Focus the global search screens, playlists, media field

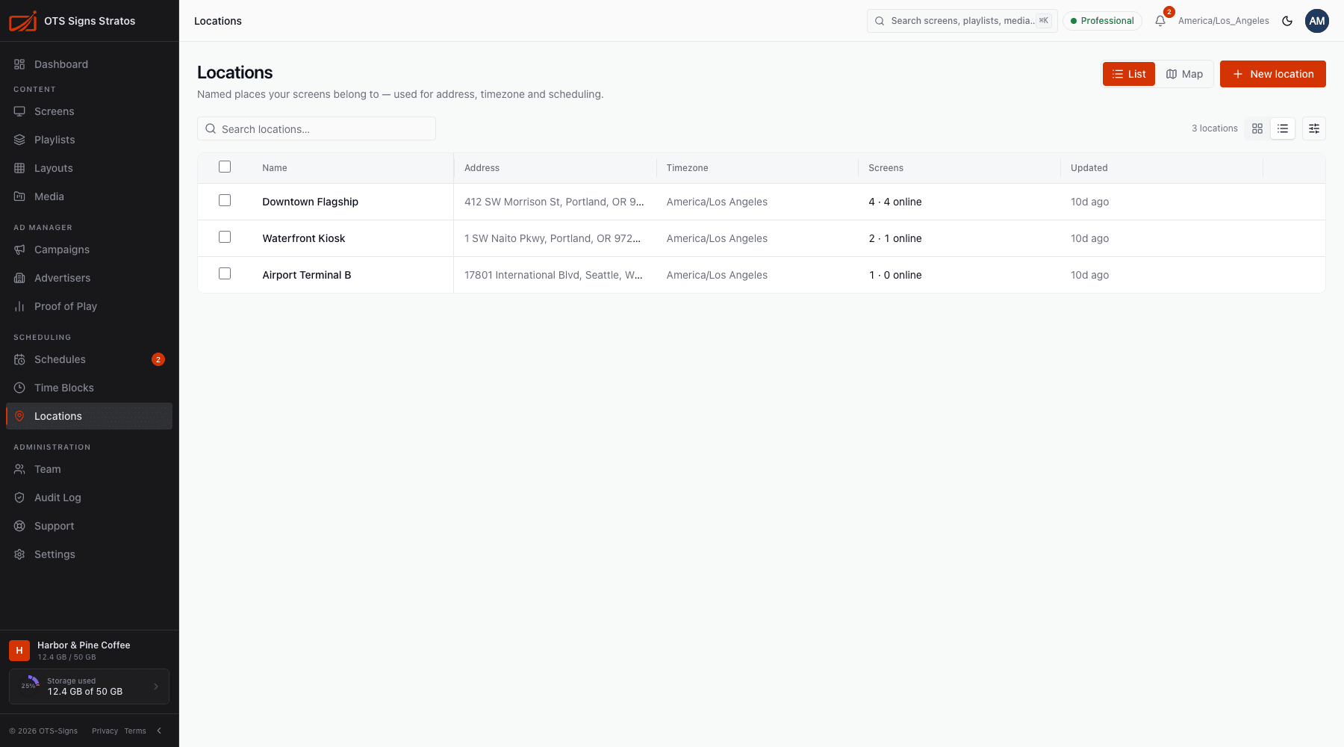click(962, 21)
